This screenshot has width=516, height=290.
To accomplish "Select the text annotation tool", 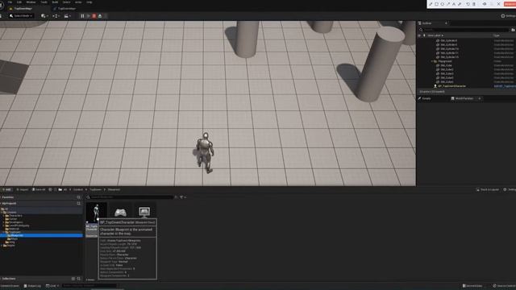I will [454, 4].
